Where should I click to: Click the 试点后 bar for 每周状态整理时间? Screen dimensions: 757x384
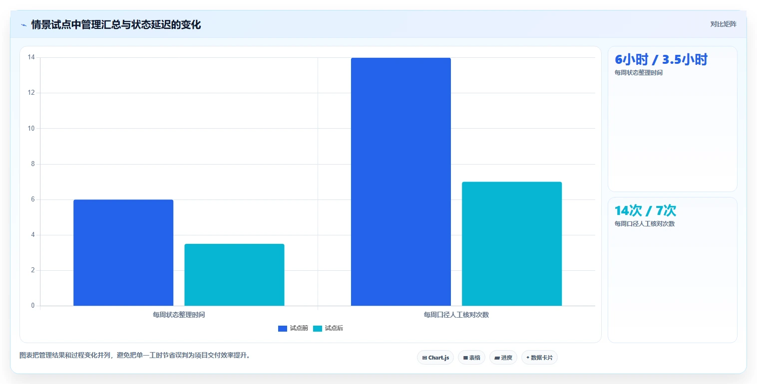[x=234, y=275]
